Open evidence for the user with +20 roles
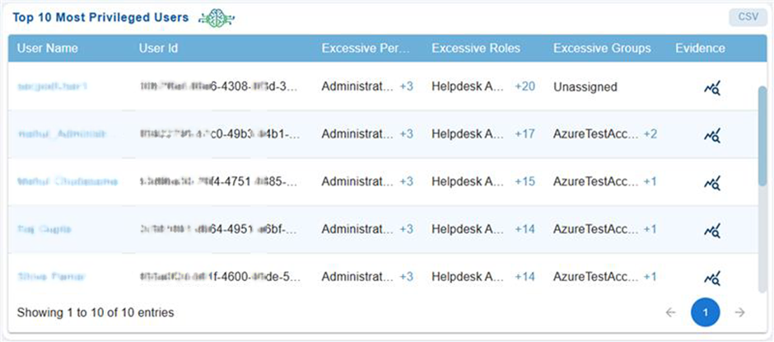This screenshot has width=774, height=342. tap(712, 87)
